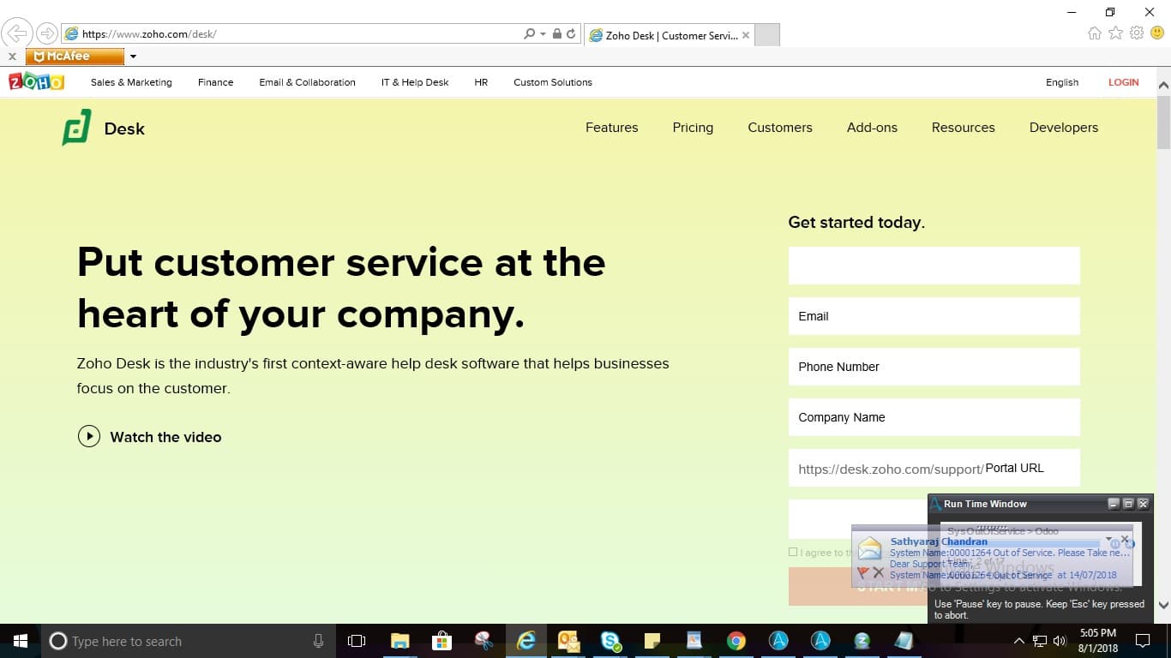Delete the message via notification X icon
This screenshot has height=658, width=1171.
click(x=878, y=572)
